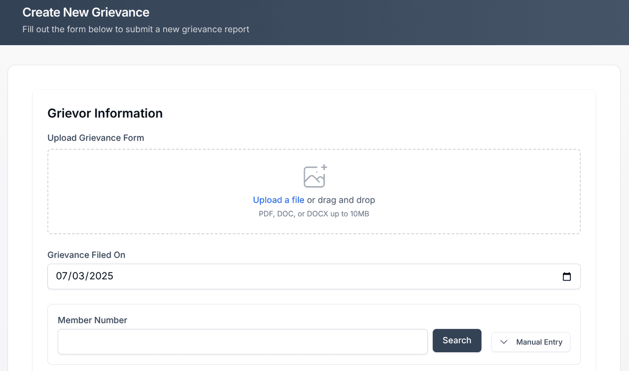Select the Grievance Filed On date value
629x371 pixels.
[x=85, y=276]
